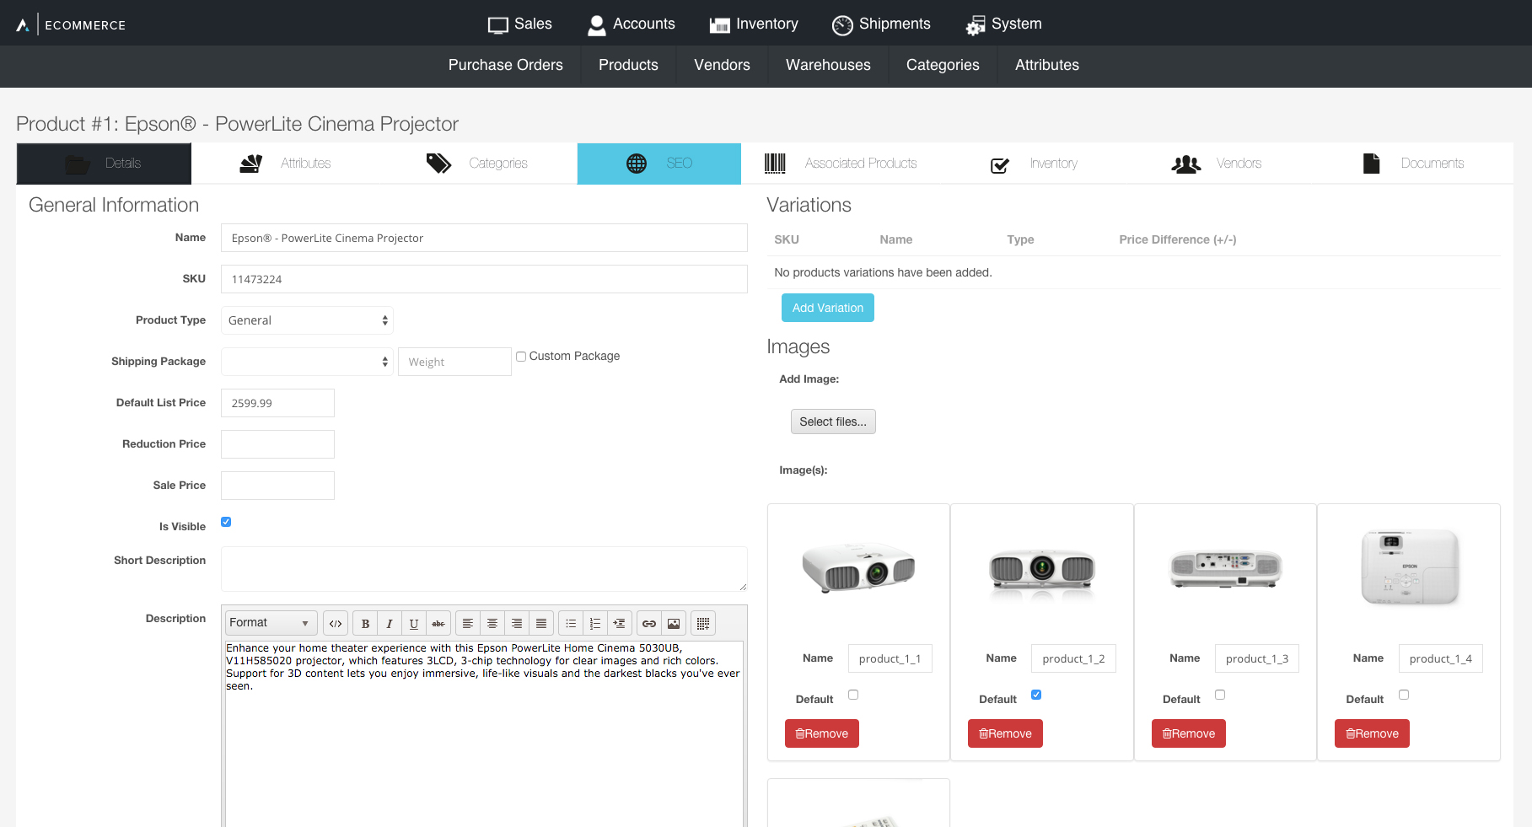
Task: Set product_1_3 image as default
Action: [1220, 695]
